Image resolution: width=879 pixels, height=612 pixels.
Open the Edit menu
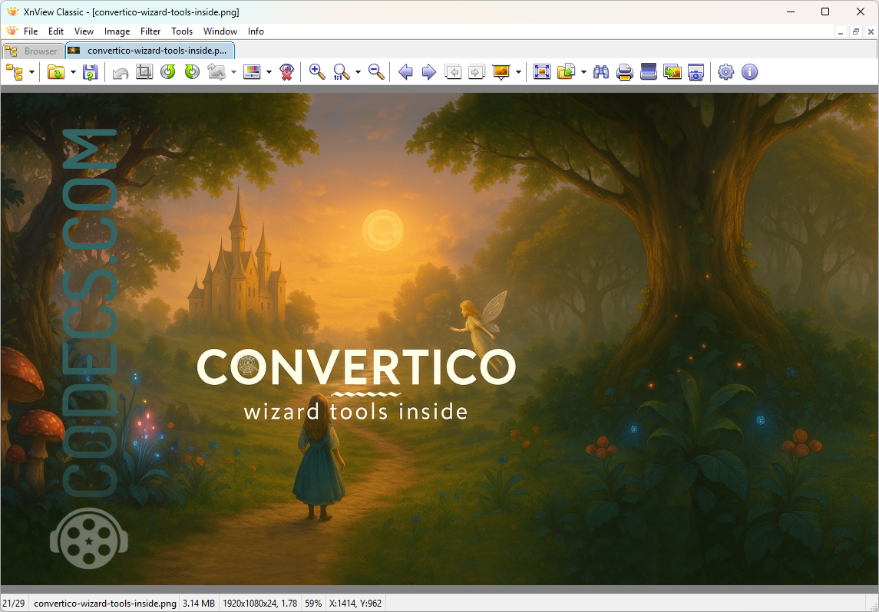pyautogui.click(x=56, y=31)
